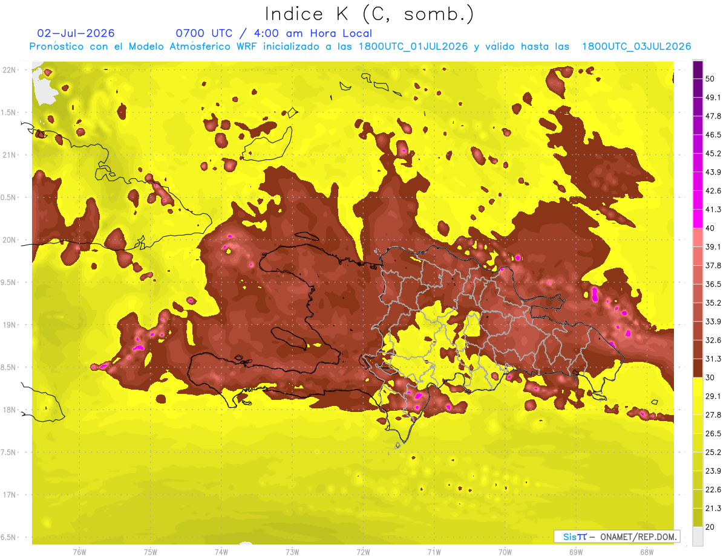Click the '1.5N' latitude label

click(x=8, y=112)
